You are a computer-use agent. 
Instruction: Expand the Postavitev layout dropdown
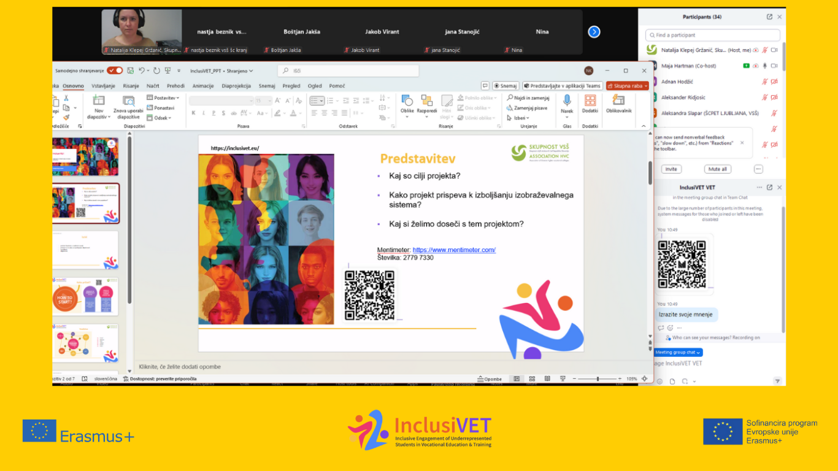pos(164,98)
